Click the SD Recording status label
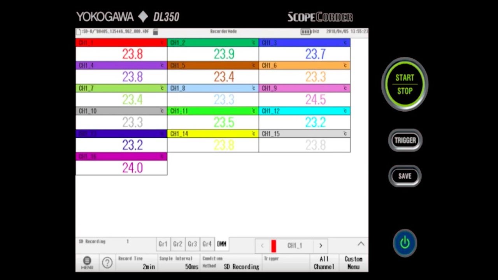 92,241
